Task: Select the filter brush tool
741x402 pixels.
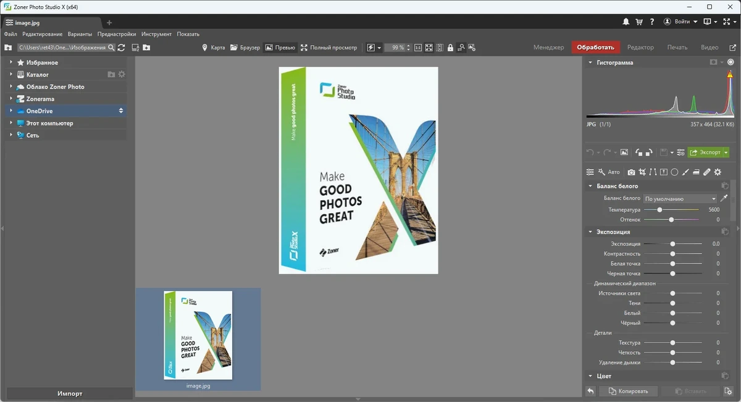Action: tap(685, 172)
